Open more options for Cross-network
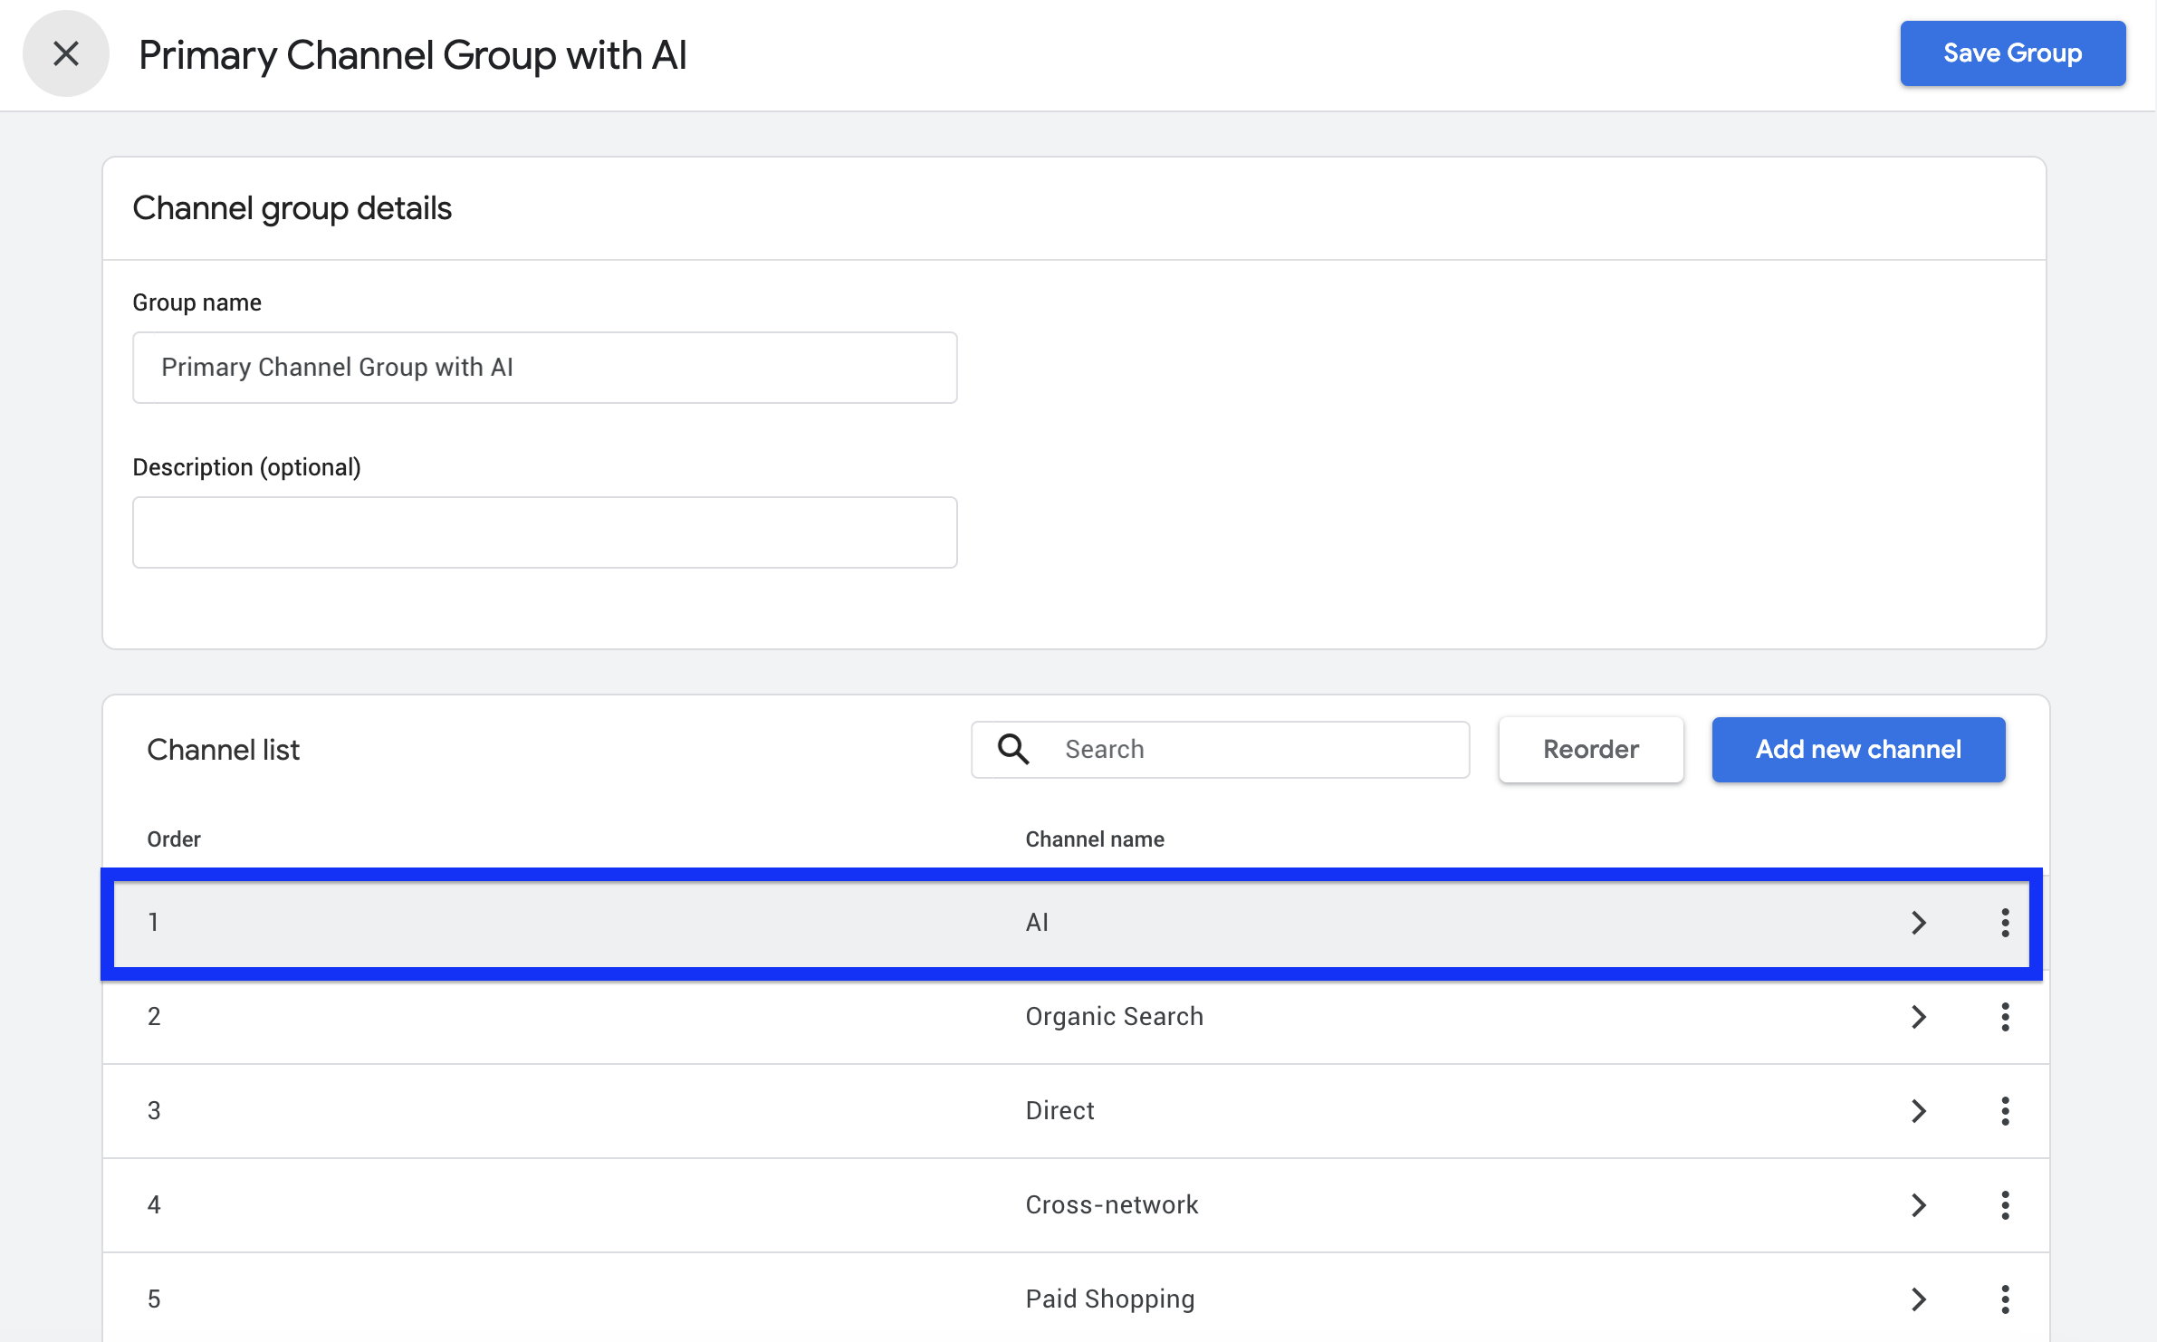The width and height of the screenshot is (2157, 1342). coord(2005,1204)
